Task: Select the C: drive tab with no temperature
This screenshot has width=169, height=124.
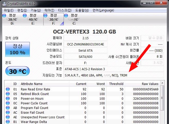Action: [74, 19]
